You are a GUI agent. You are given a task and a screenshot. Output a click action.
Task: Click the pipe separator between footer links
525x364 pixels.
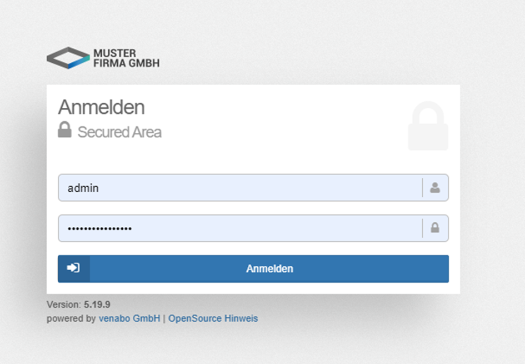164,318
